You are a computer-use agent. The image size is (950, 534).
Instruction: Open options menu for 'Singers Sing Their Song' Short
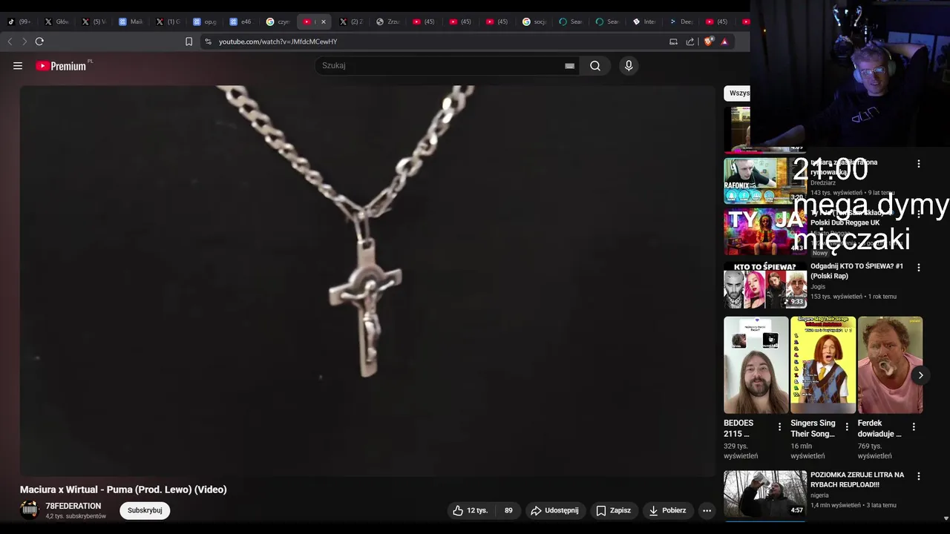(x=847, y=426)
